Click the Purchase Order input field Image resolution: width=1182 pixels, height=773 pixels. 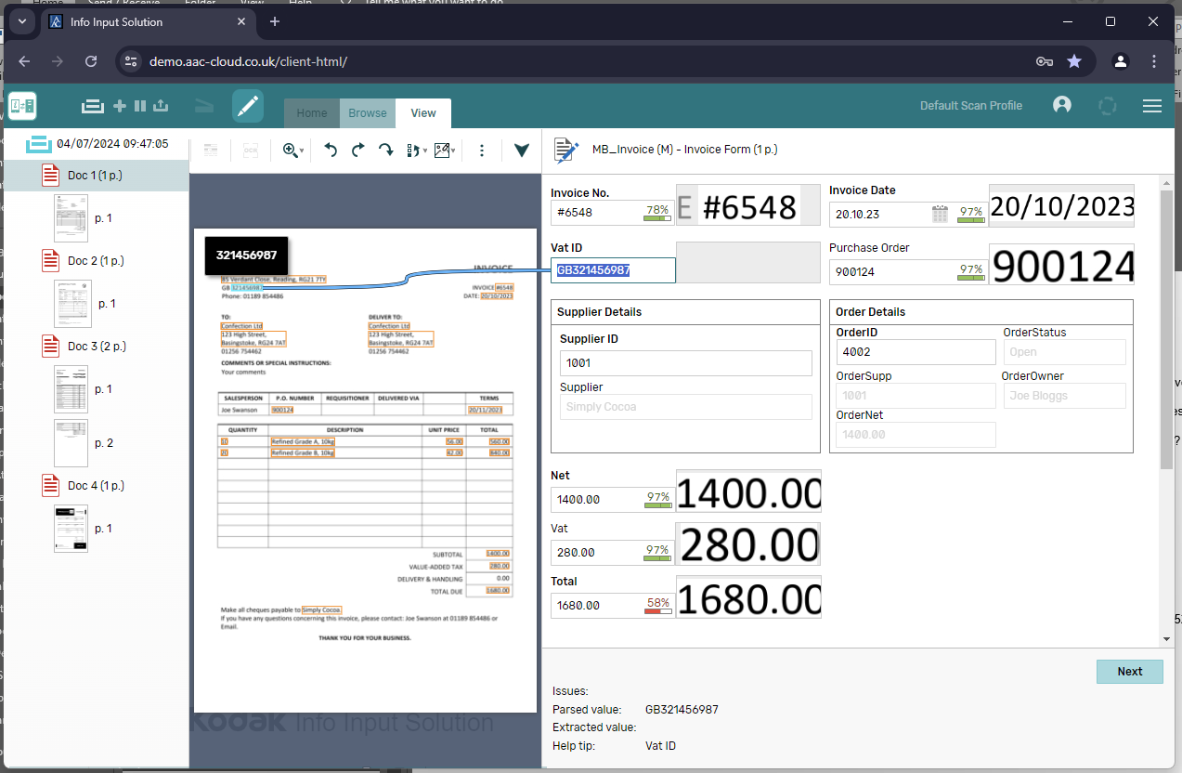pos(908,271)
